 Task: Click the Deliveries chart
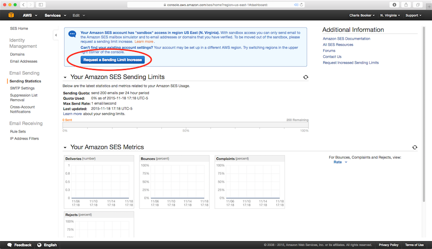coord(99,182)
